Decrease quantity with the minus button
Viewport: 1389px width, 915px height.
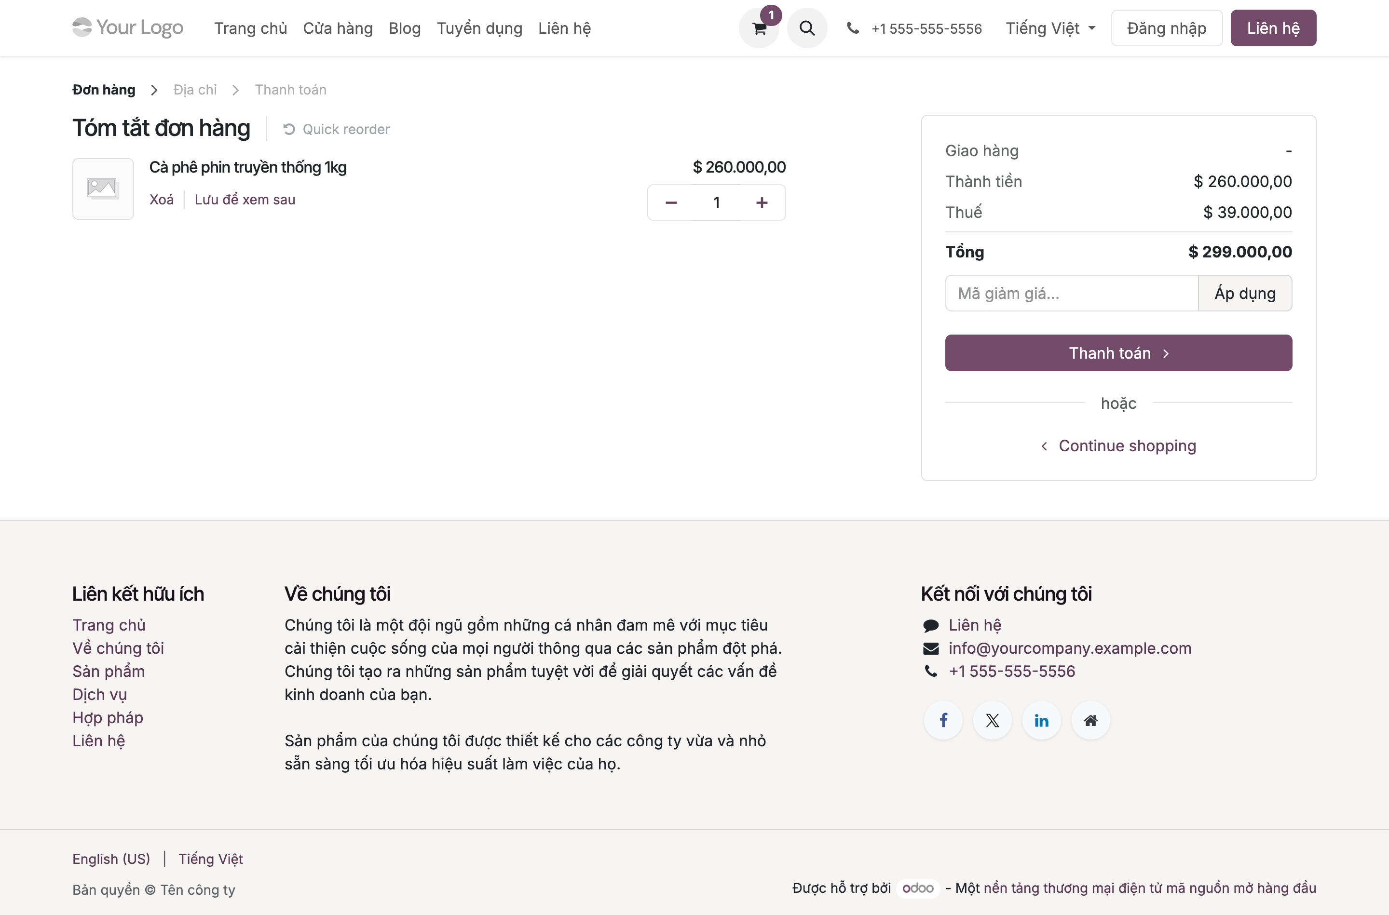[x=671, y=202]
